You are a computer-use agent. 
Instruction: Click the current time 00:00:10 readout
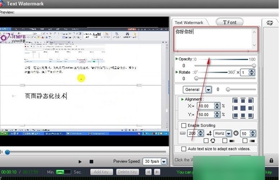click(9, 172)
